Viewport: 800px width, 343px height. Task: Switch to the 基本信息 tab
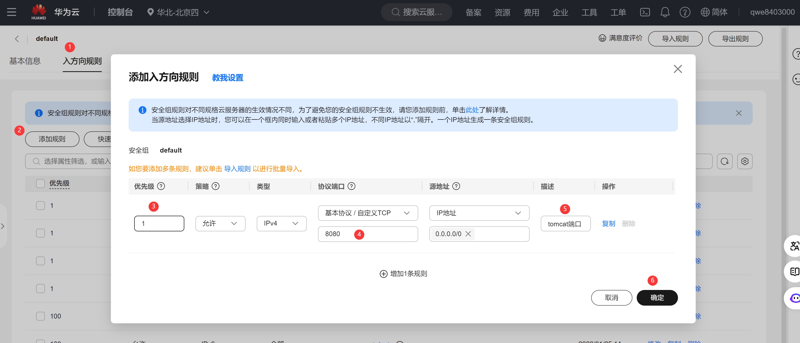(25, 61)
